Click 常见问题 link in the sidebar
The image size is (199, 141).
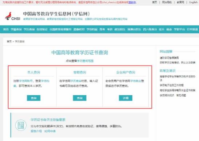coord(181,95)
